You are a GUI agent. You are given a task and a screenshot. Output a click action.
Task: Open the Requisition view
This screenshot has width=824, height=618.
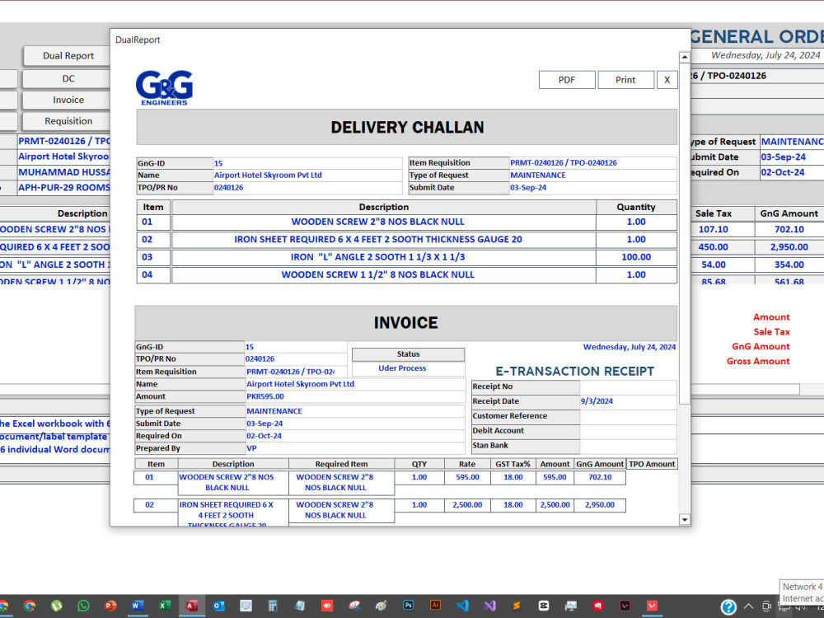[66, 121]
